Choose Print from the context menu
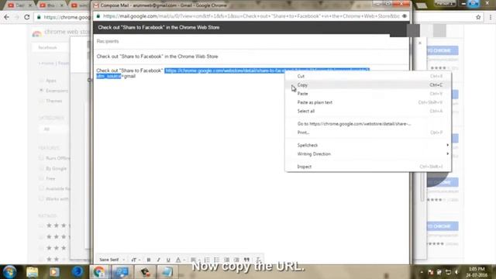Viewport: 496px width, 279px height. tap(368, 133)
